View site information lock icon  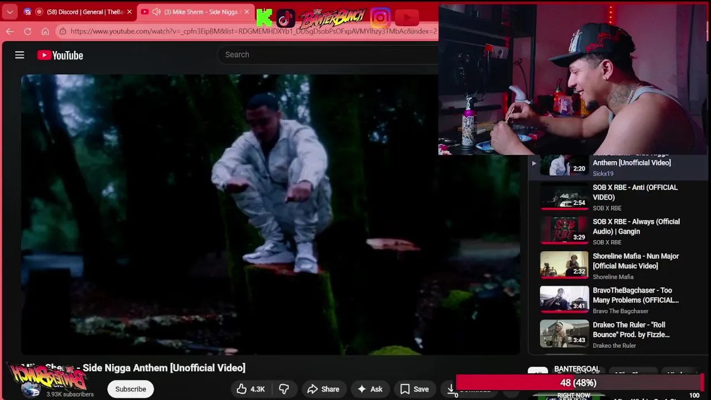pos(63,31)
